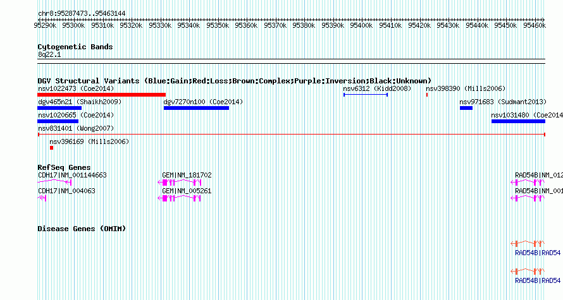This screenshot has width=563, height=300.
Task: Click the GEM NM_181702 gene glyph
Action: (179, 183)
